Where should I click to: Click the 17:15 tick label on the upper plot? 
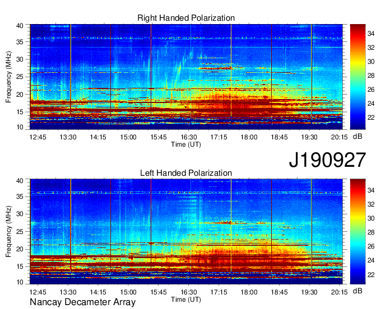point(219,137)
